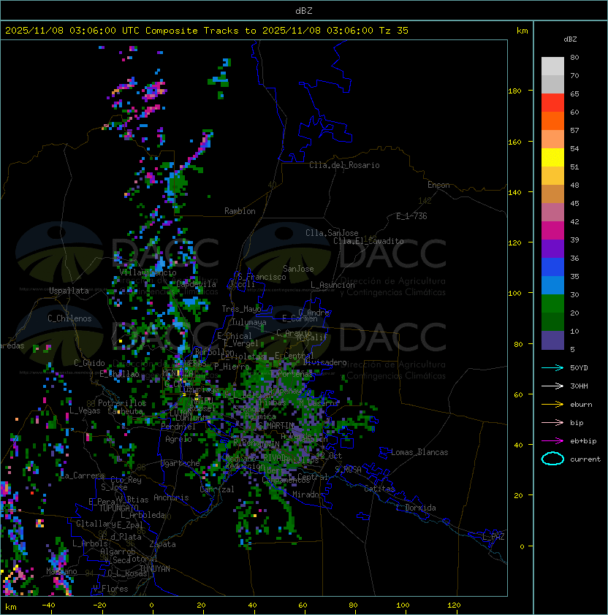Pick the tan 45-48 dBZ color swatch

pos(552,194)
